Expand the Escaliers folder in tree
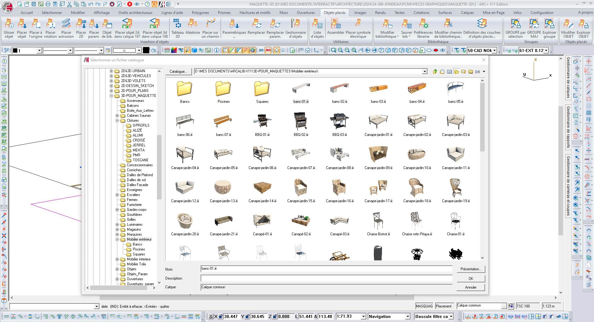594x322 pixels. [x=117, y=195]
